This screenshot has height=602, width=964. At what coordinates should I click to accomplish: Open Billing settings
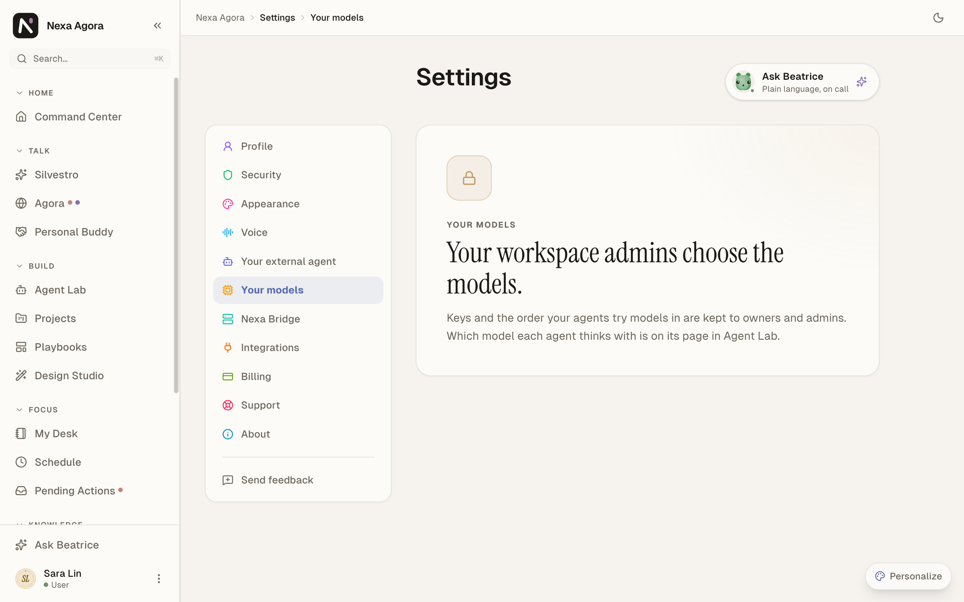click(298, 377)
